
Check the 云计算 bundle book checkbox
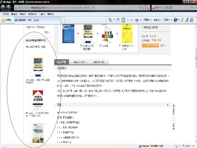coord(100,45)
